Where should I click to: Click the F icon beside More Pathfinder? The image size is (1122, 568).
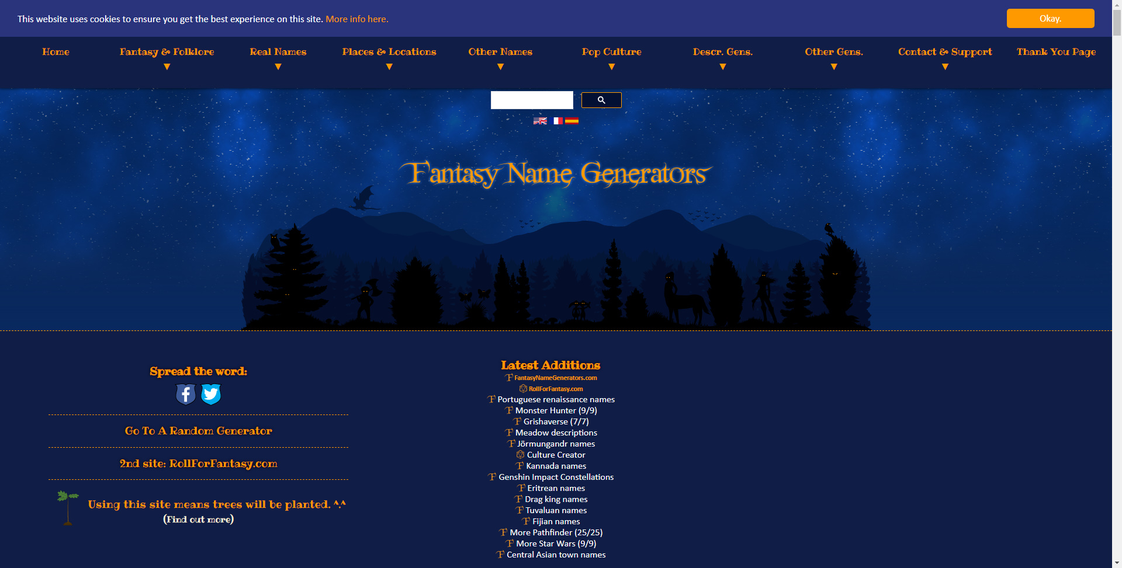pyautogui.click(x=503, y=532)
